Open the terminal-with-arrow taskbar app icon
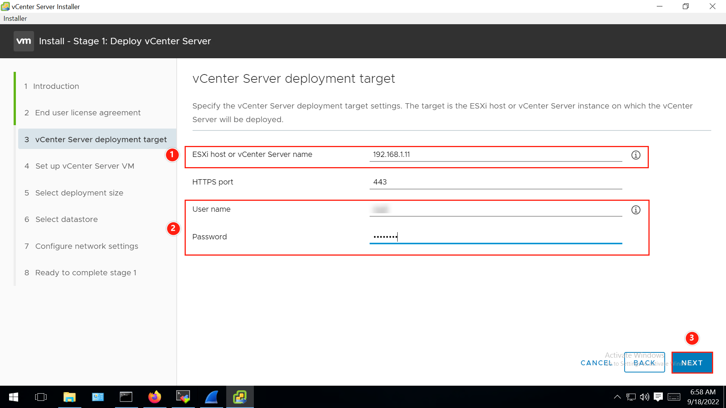This screenshot has height=408, width=726. click(183, 397)
